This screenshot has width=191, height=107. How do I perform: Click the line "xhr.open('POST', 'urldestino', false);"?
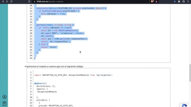[x=62, y=33]
